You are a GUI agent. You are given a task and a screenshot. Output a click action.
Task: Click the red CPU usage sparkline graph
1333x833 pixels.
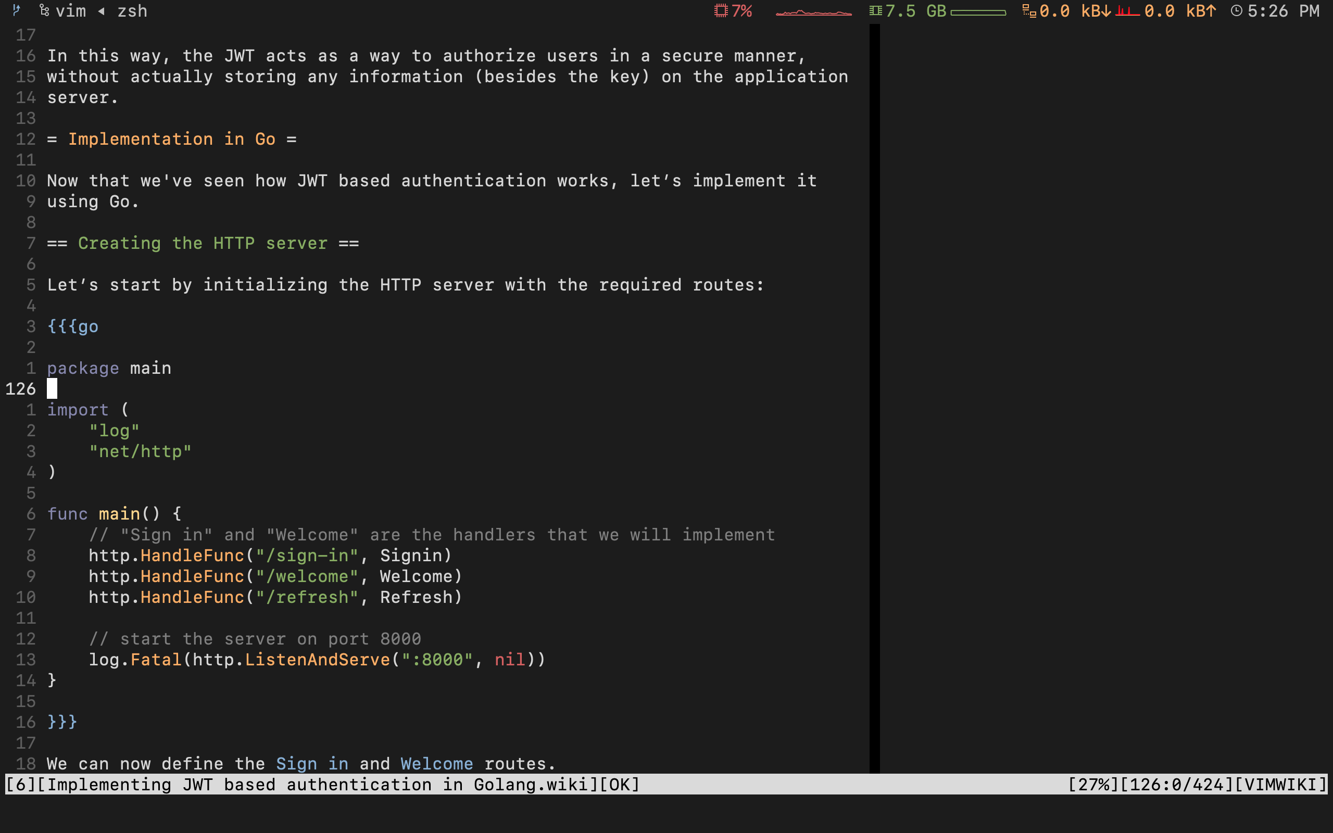(x=813, y=12)
